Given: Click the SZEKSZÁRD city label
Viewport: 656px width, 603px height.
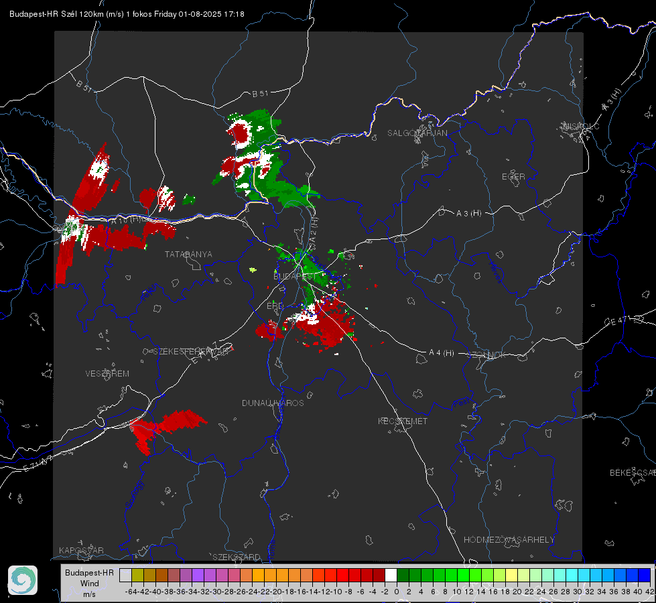Looking at the screenshot, I should pos(237,557).
